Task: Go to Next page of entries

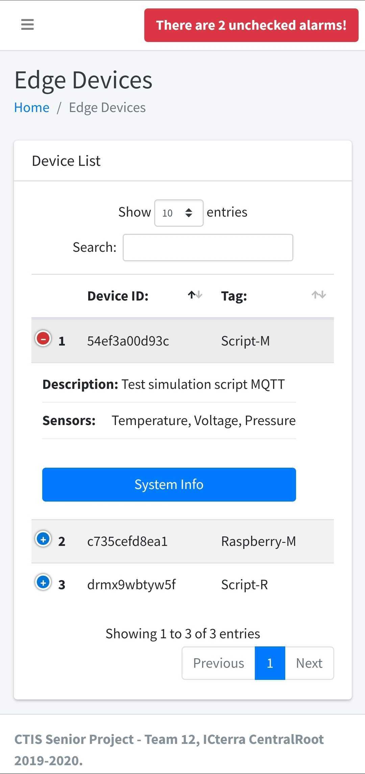Action: point(309,663)
